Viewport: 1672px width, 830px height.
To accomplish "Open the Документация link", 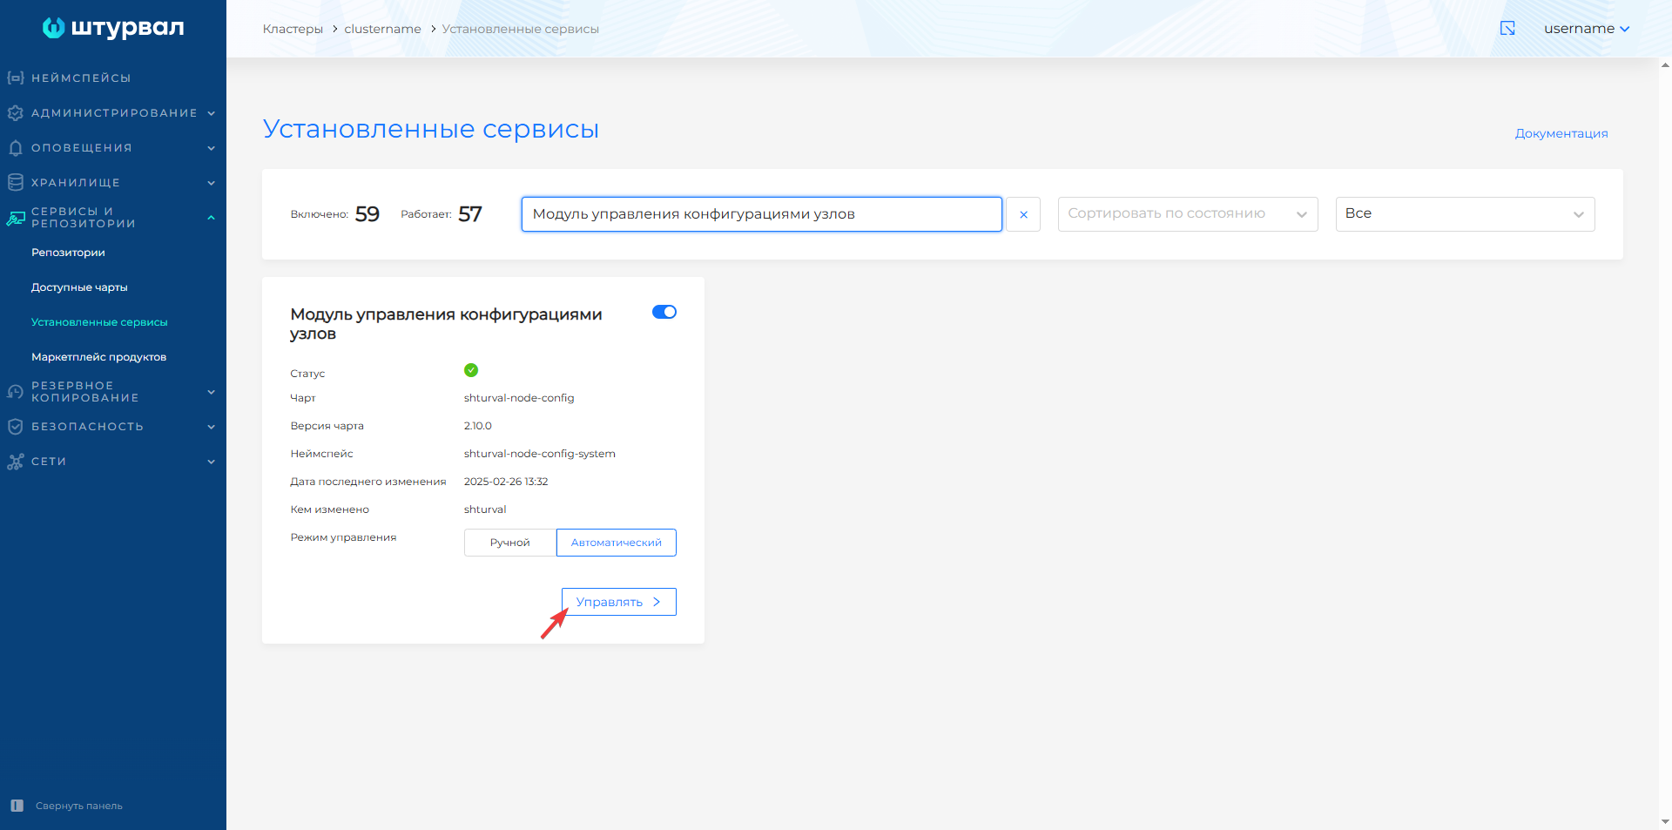I will pyautogui.click(x=1561, y=133).
